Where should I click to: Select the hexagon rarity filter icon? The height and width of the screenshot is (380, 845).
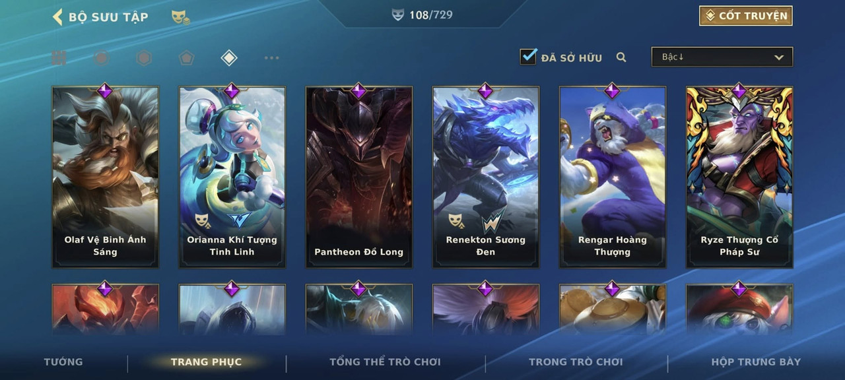click(144, 58)
